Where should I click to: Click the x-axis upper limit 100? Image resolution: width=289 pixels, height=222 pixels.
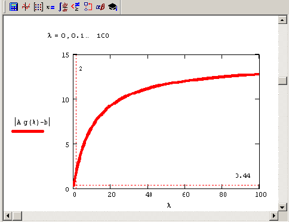pyautogui.click(x=261, y=194)
